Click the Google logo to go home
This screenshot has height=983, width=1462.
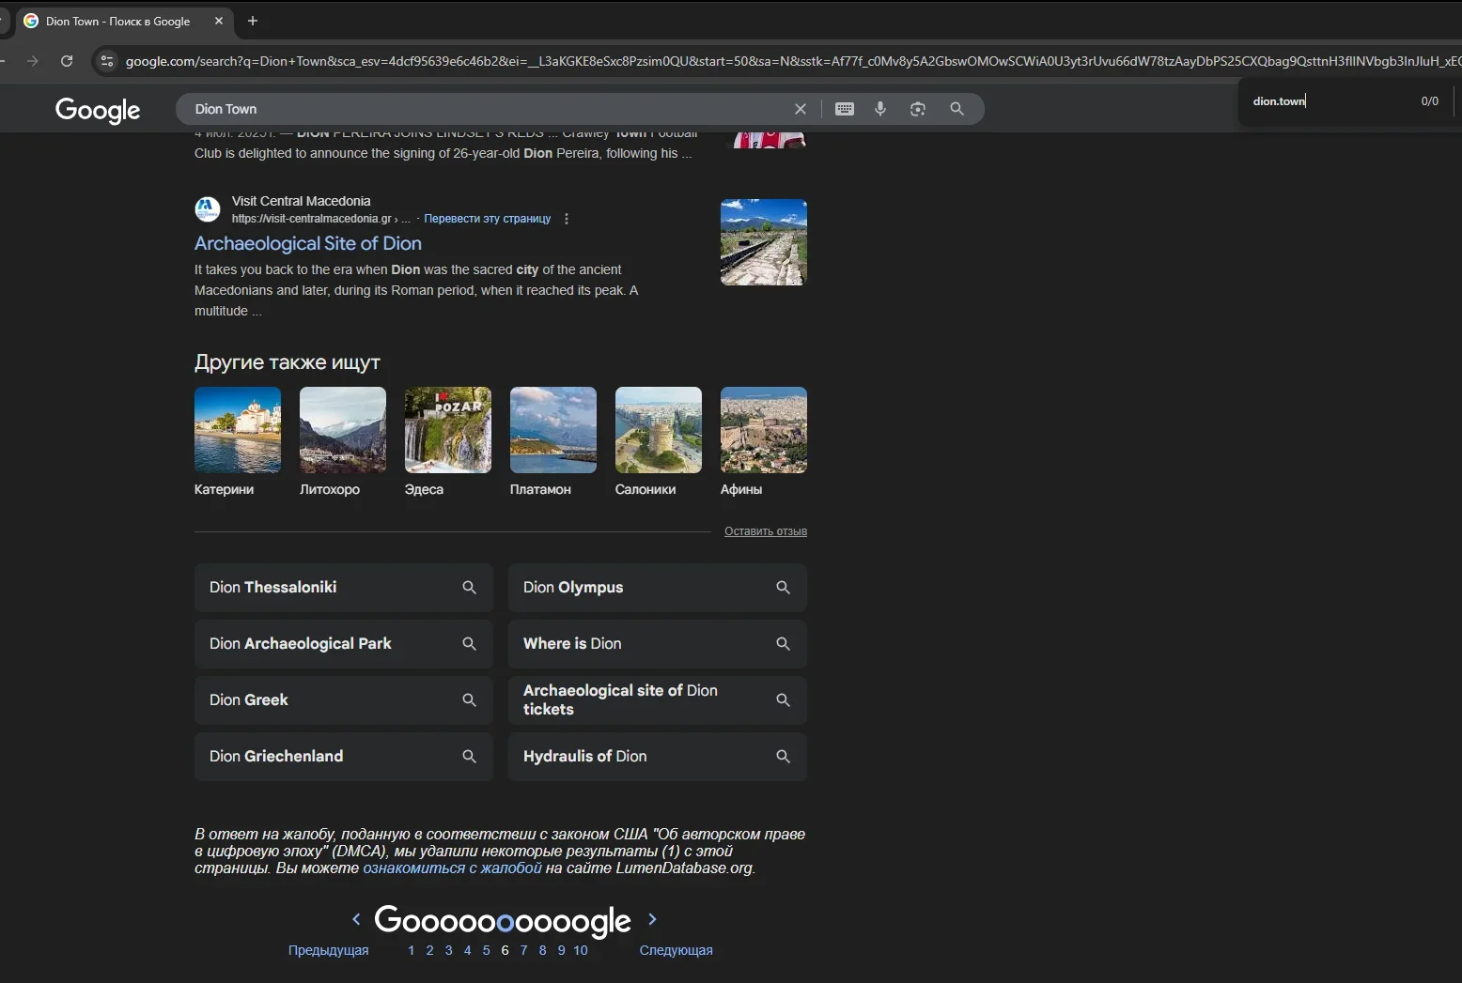(98, 110)
